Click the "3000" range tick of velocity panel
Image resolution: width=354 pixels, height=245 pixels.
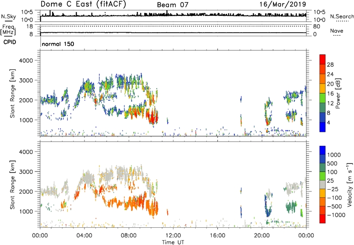(26, 172)
